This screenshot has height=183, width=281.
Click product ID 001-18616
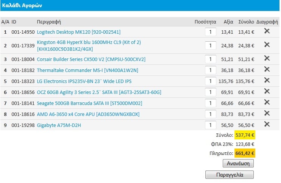coord(23,114)
